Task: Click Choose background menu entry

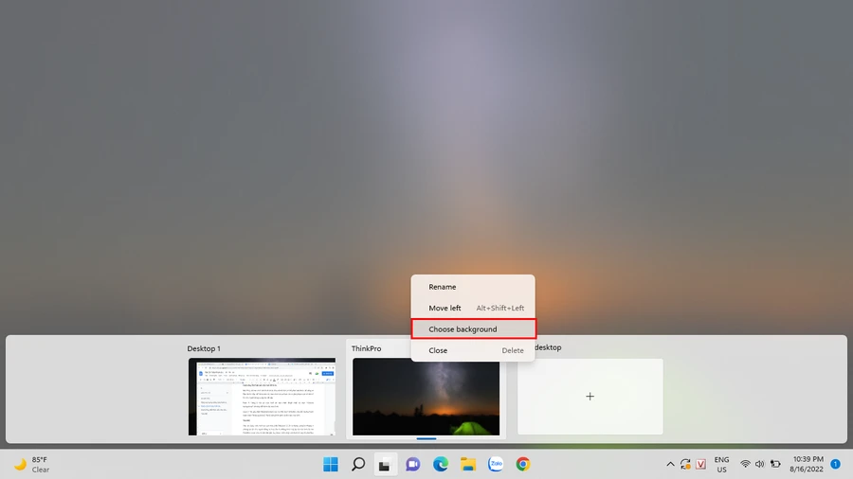Action: click(x=473, y=329)
